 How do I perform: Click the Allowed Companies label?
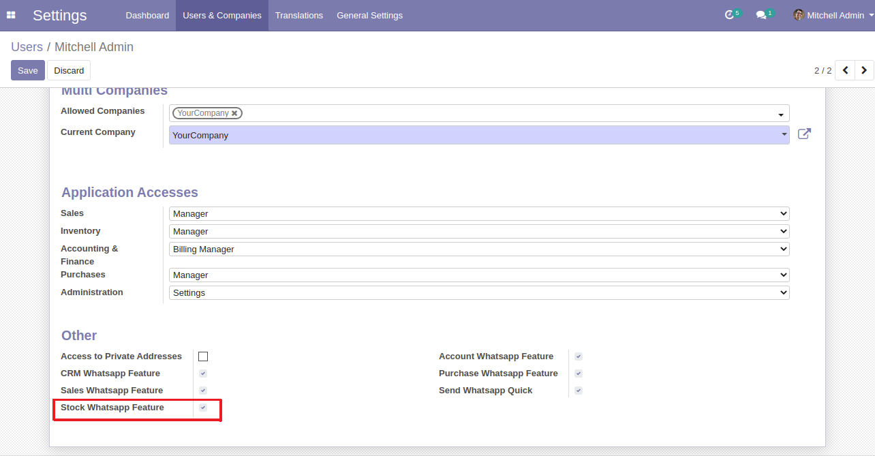click(x=103, y=111)
